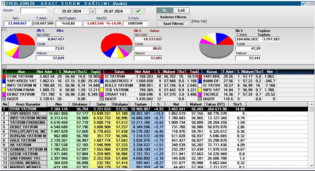The width and height of the screenshot is (315, 171).
Task: Switch display to Lot mode
Action: pyautogui.click(x=181, y=10)
